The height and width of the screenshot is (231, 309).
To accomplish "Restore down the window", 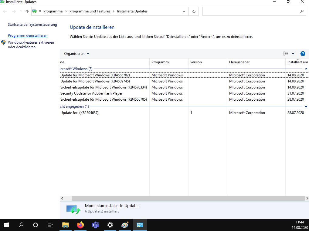I will click(288, 2).
